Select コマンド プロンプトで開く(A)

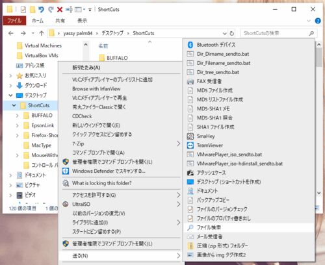tap(122, 153)
